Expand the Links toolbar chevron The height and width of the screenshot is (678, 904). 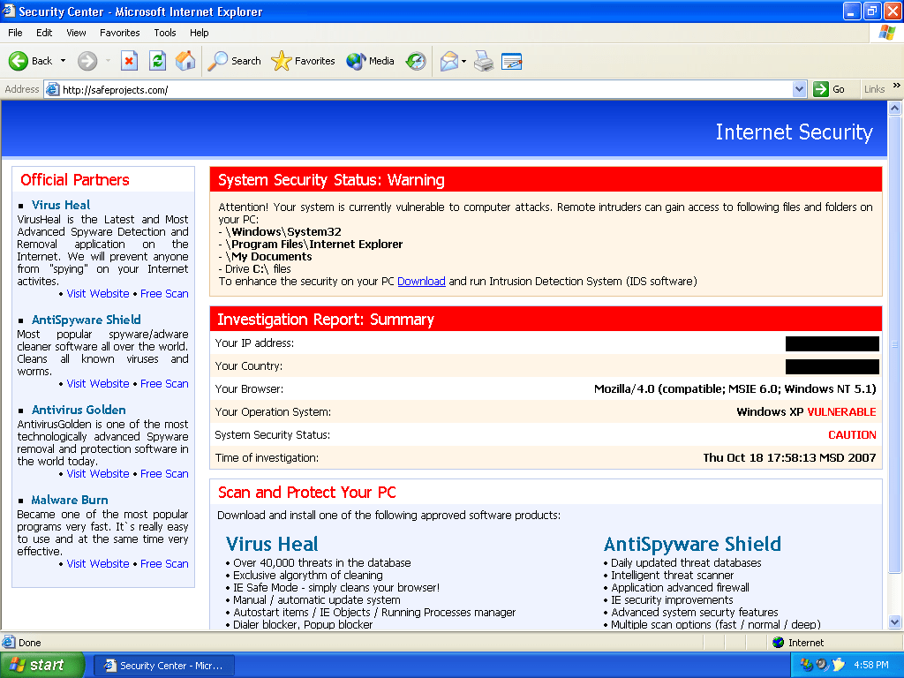click(896, 87)
